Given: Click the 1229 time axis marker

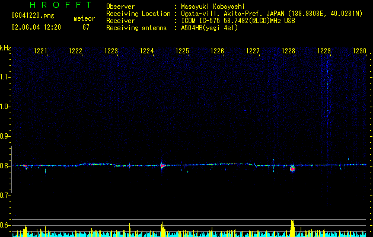Looking at the screenshot, I should coord(324,51).
